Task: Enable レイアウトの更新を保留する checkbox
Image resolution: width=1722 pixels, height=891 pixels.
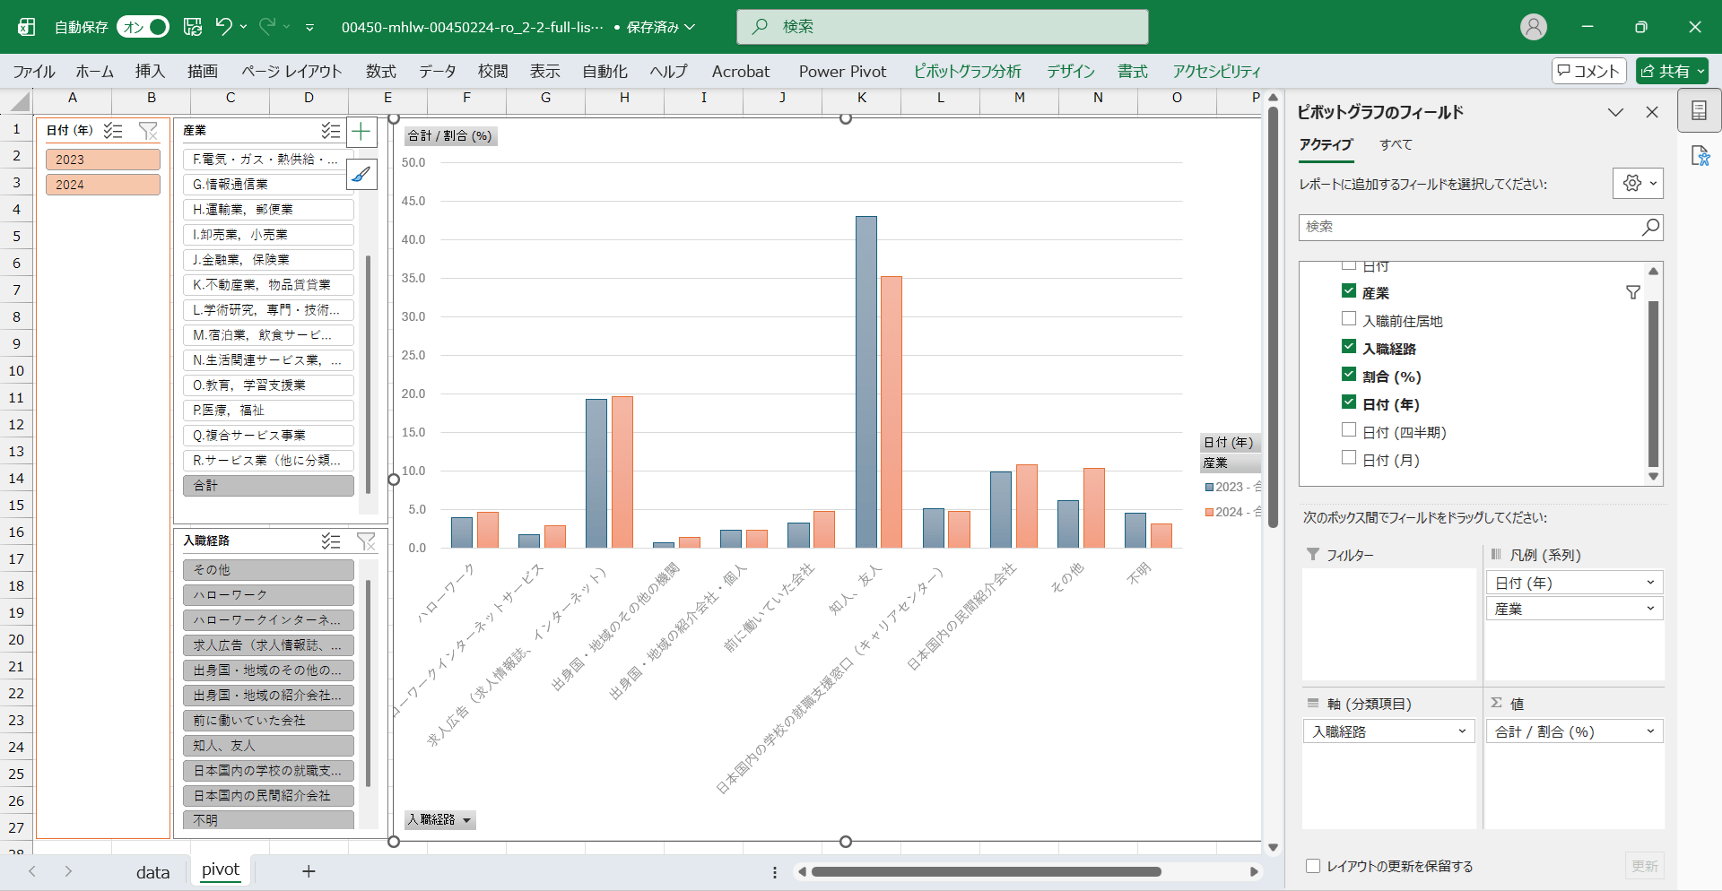Action: pyautogui.click(x=1313, y=866)
